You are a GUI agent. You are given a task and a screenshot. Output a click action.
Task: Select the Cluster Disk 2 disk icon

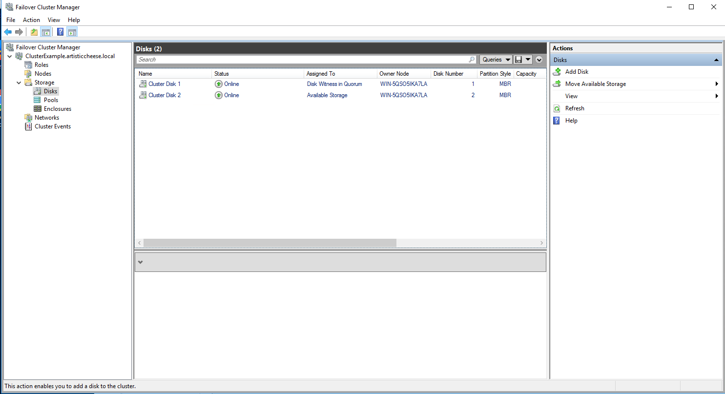coord(143,95)
